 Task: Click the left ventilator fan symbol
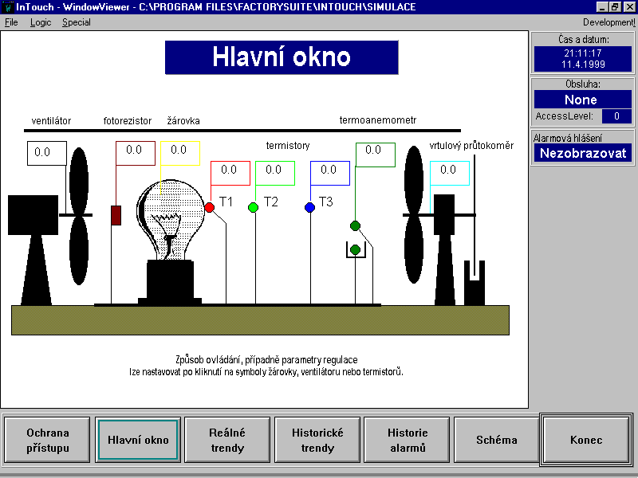[77, 215]
